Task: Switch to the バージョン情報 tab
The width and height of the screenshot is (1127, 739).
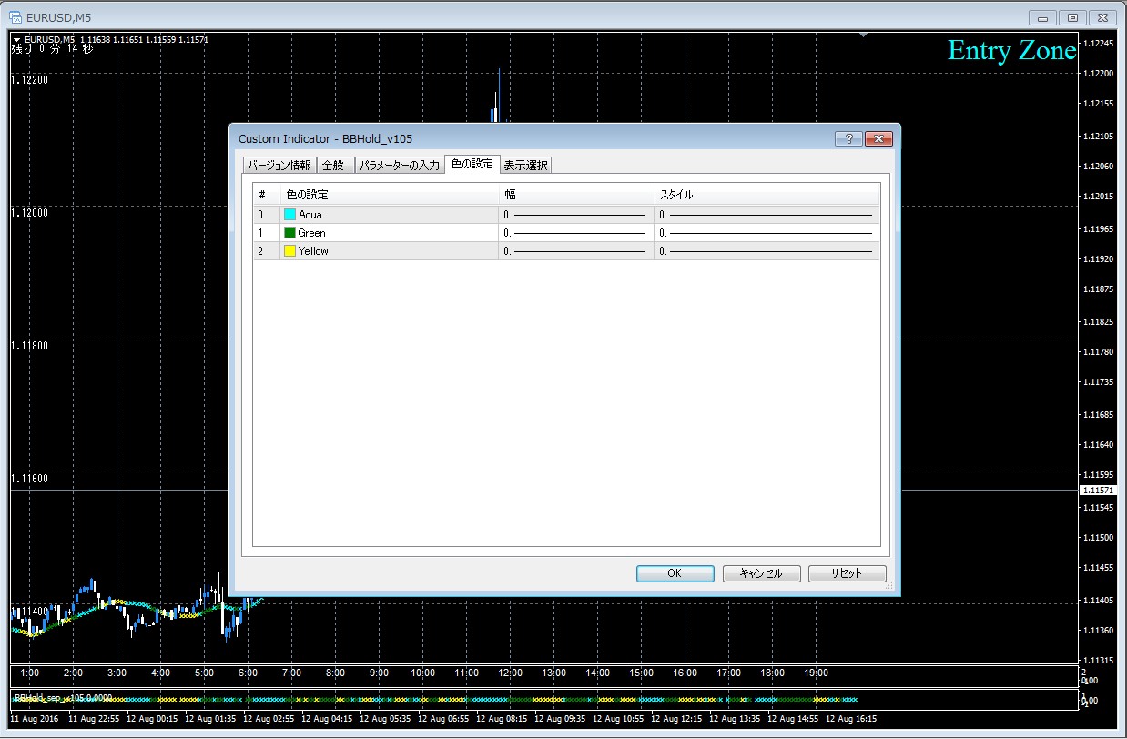Action: click(279, 165)
